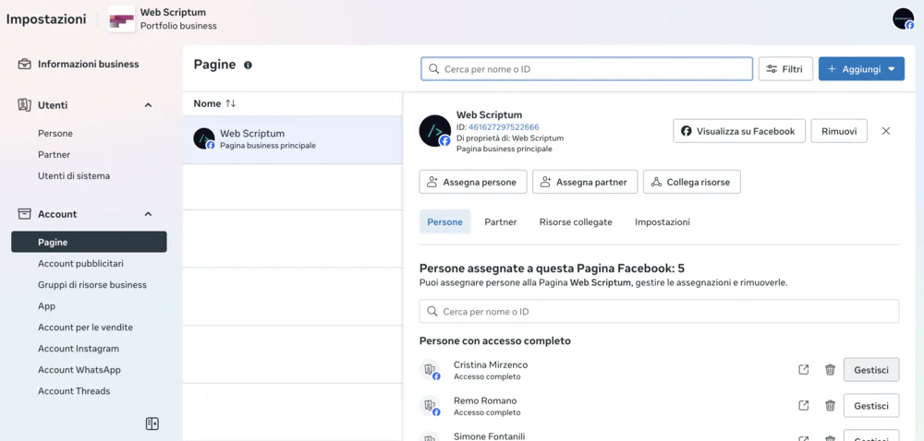Image resolution: width=924 pixels, height=441 pixels.
Task: Open Informazioni business briefcase icon
Action: click(x=24, y=64)
